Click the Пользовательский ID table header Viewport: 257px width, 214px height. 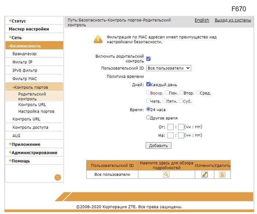[112, 165]
